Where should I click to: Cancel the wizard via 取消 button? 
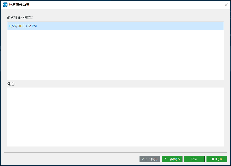[x=194, y=159]
